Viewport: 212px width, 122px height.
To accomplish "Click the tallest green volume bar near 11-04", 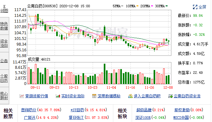I will pos(104,74).
